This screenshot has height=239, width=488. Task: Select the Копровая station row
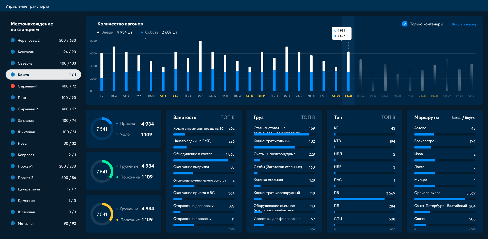point(43,155)
